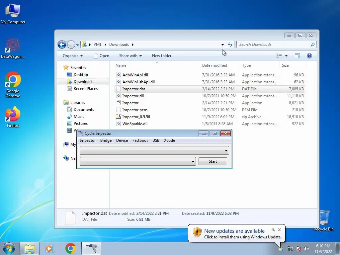Open the Device menu
Screen dimensions: 340x255
122,140
